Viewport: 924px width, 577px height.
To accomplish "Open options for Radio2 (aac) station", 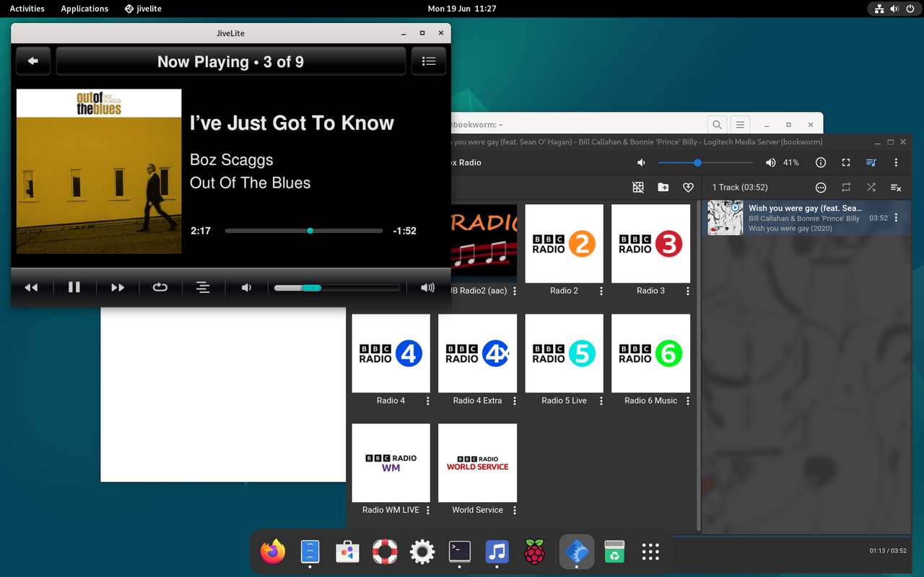I will pyautogui.click(x=515, y=291).
